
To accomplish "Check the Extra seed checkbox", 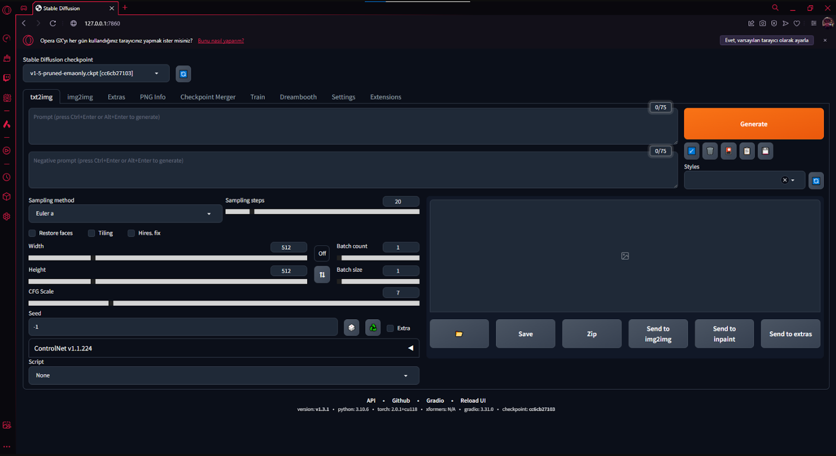I will point(390,328).
